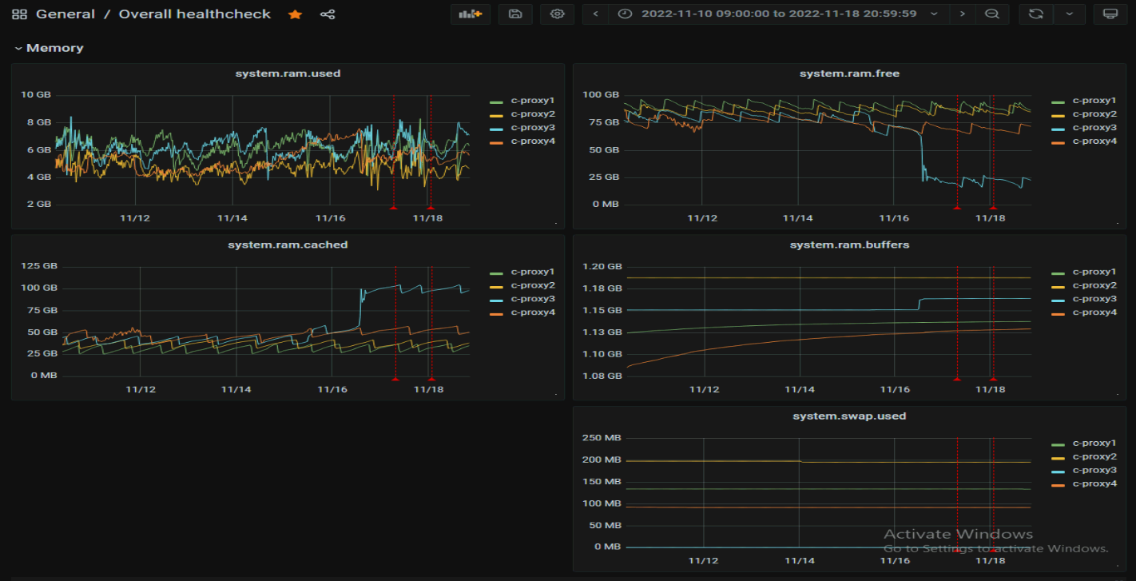Share dashboard using the share icon
The width and height of the screenshot is (1136, 581).
(327, 14)
